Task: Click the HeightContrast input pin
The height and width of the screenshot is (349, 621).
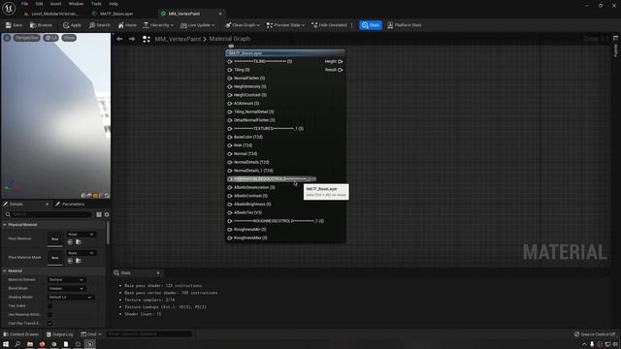Action: point(230,95)
